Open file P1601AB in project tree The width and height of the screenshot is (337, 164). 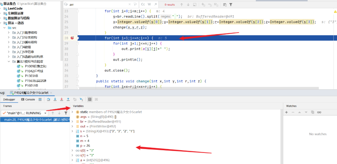coord(31,85)
